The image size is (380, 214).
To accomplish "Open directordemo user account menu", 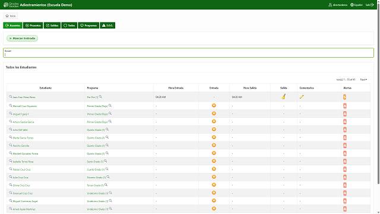I will (x=338, y=5).
